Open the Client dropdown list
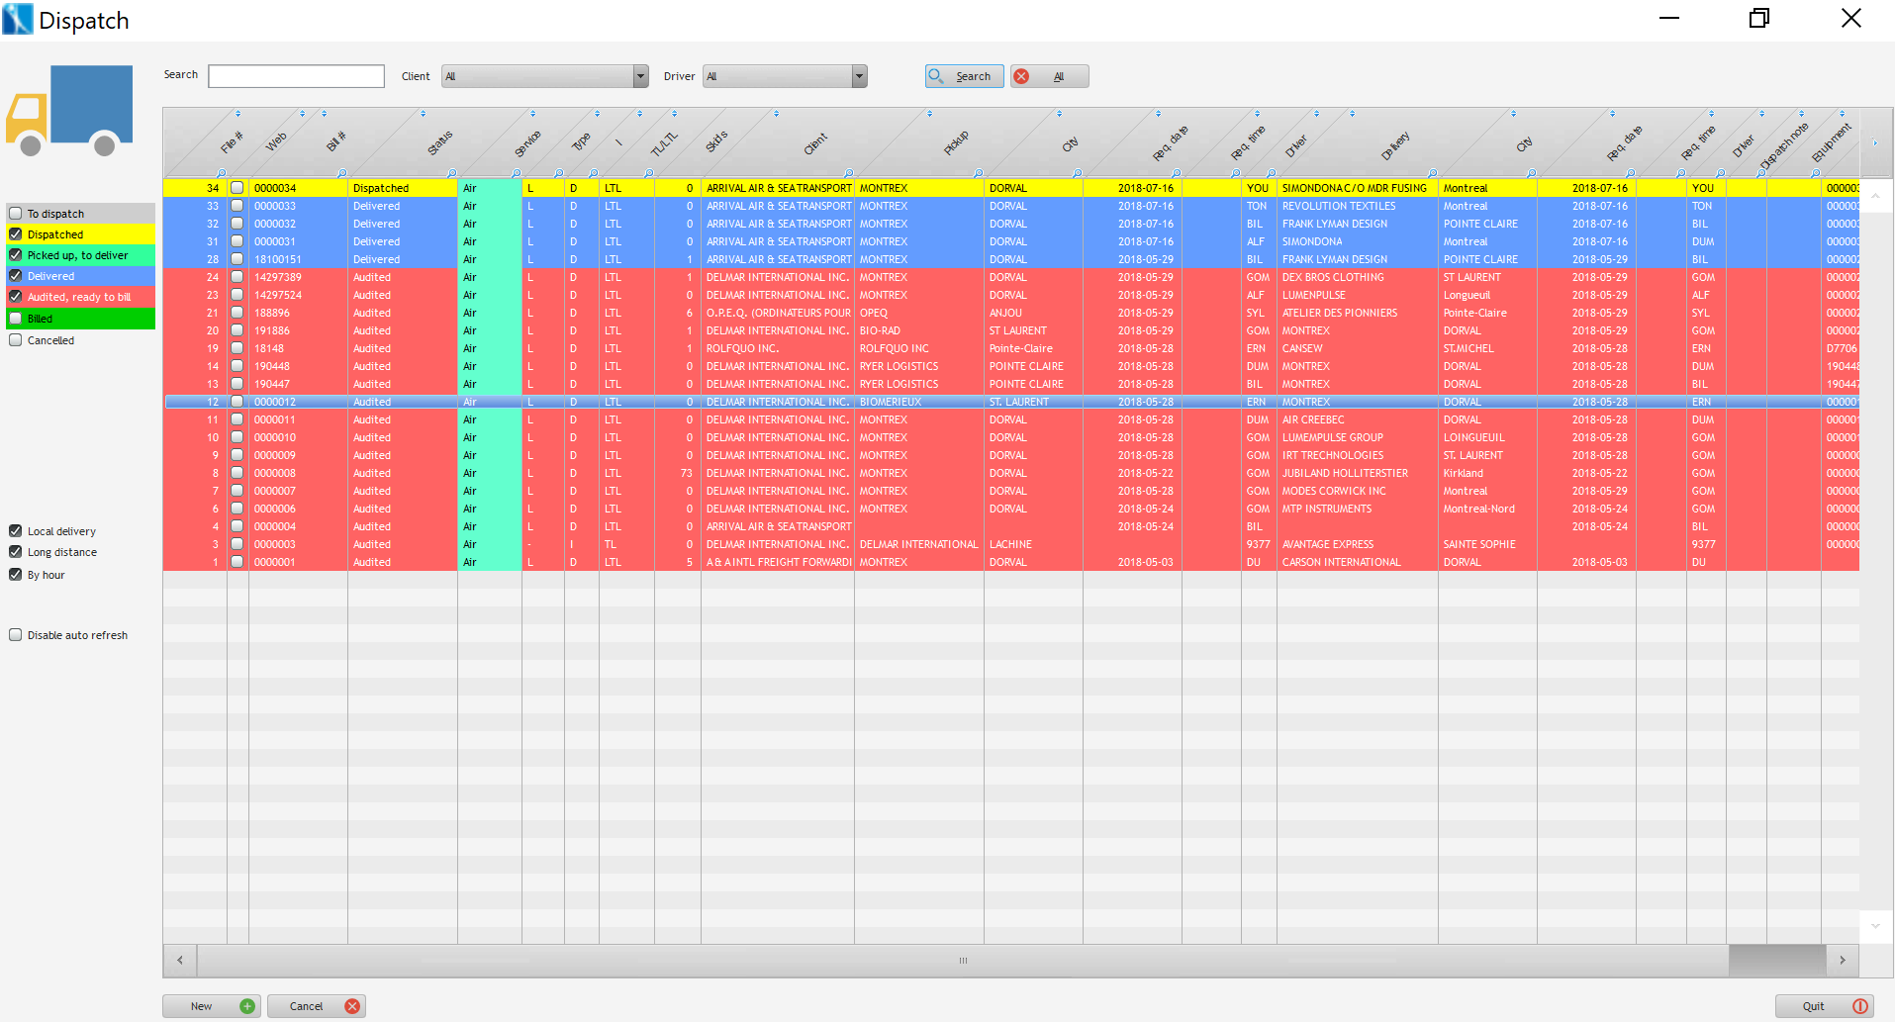The width and height of the screenshot is (1895, 1022). click(x=641, y=76)
